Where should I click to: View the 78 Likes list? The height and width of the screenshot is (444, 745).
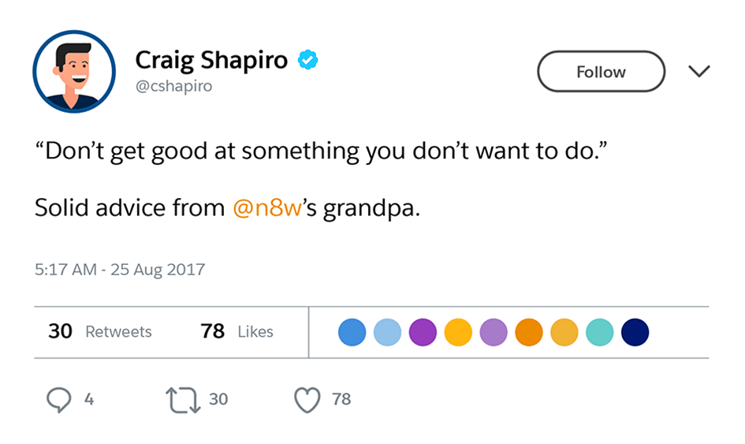tap(237, 331)
